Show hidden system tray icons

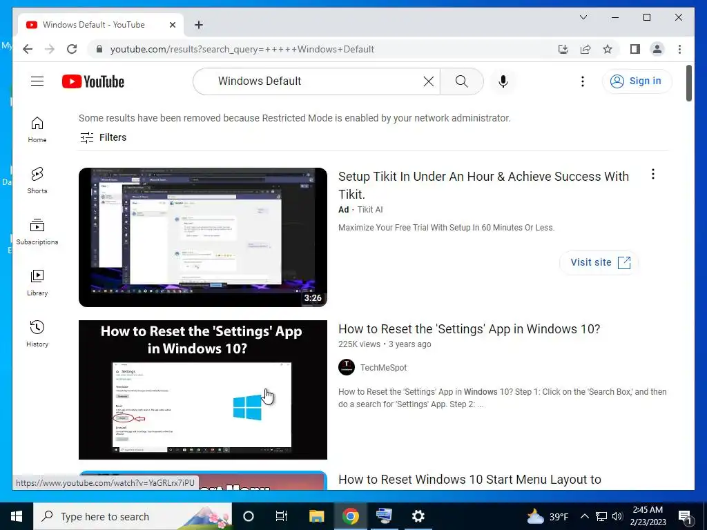click(x=584, y=516)
